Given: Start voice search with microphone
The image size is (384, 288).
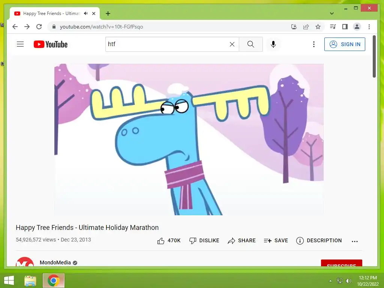Looking at the screenshot, I should point(273,44).
